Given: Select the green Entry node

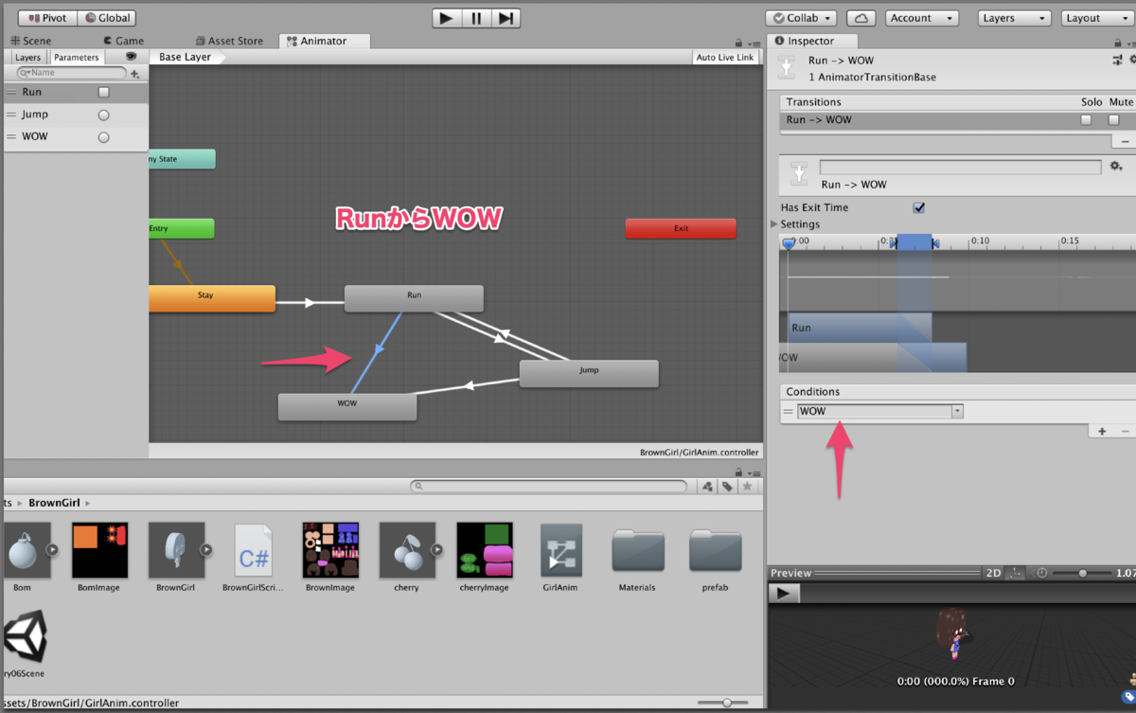Looking at the screenshot, I should pyautogui.click(x=182, y=228).
